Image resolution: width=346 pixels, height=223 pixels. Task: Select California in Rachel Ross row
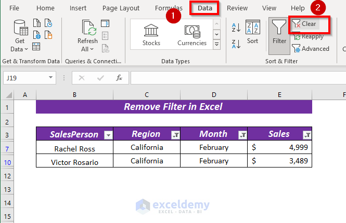(x=147, y=147)
